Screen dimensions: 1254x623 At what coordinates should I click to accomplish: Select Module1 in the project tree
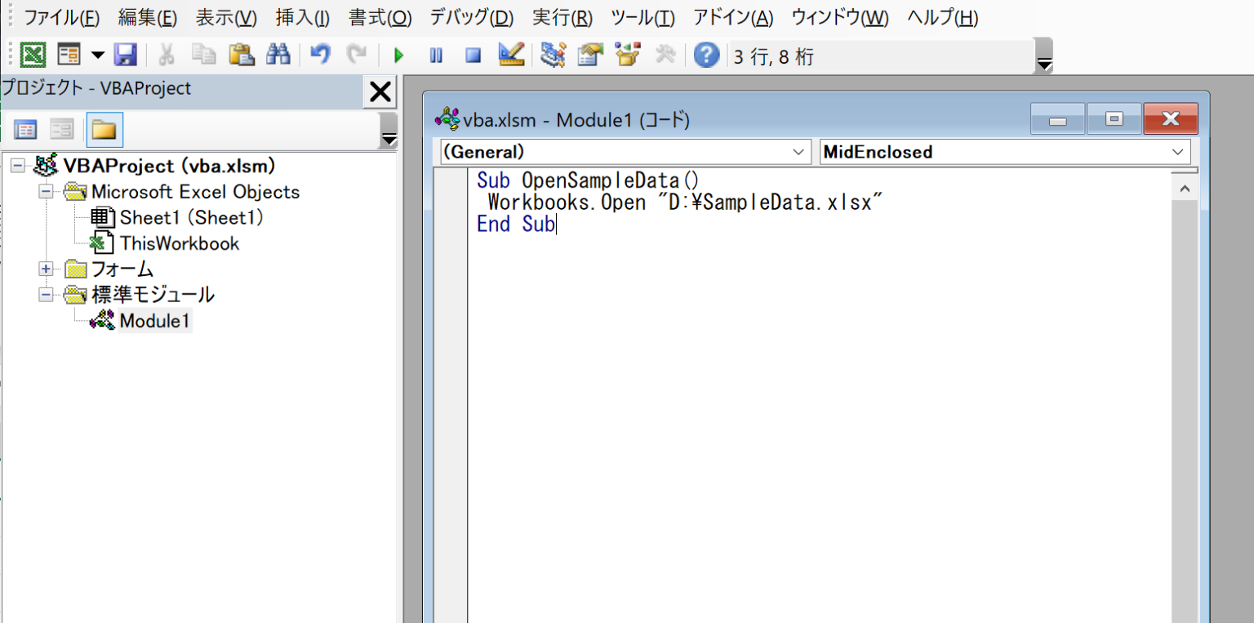[x=154, y=321]
